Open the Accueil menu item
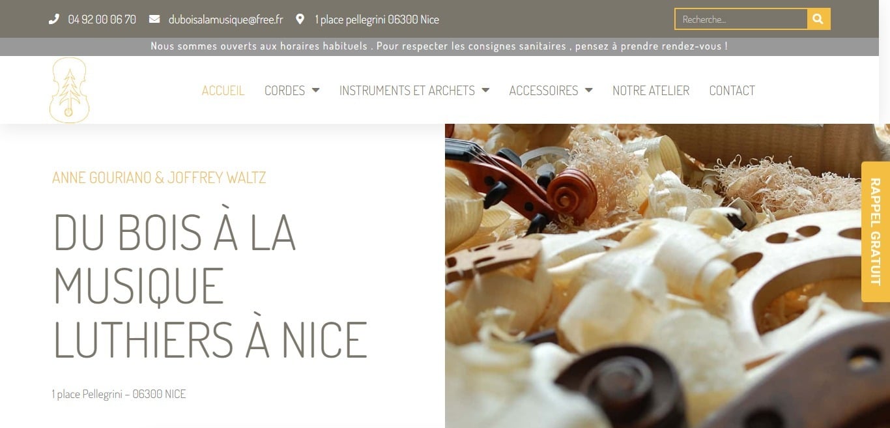890x428 pixels. coord(223,91)
